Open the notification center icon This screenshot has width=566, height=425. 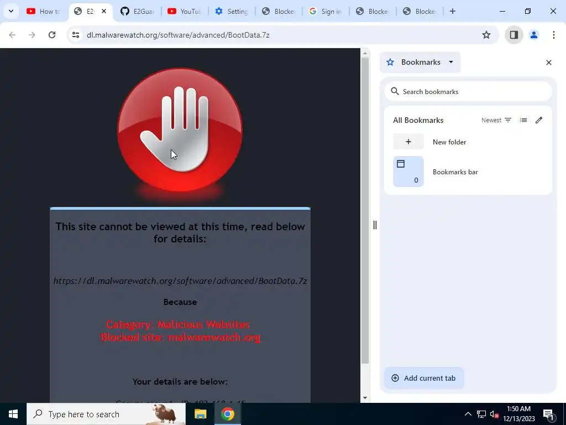coord(548,414)
